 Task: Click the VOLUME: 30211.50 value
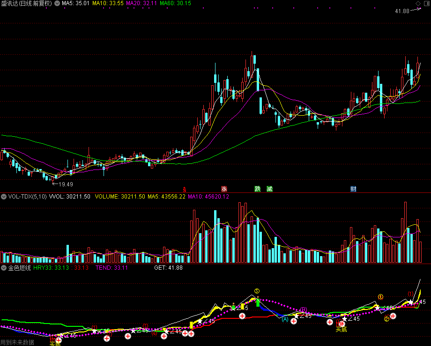(120, 197)
